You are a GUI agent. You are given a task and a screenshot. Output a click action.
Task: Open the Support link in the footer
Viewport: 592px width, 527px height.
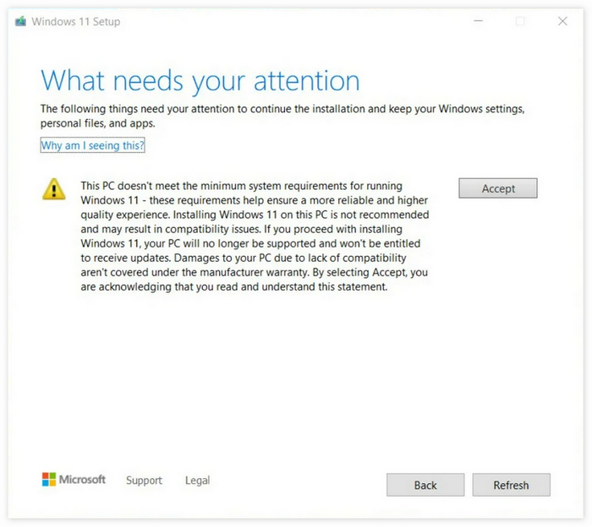click(x=144, y=481)
